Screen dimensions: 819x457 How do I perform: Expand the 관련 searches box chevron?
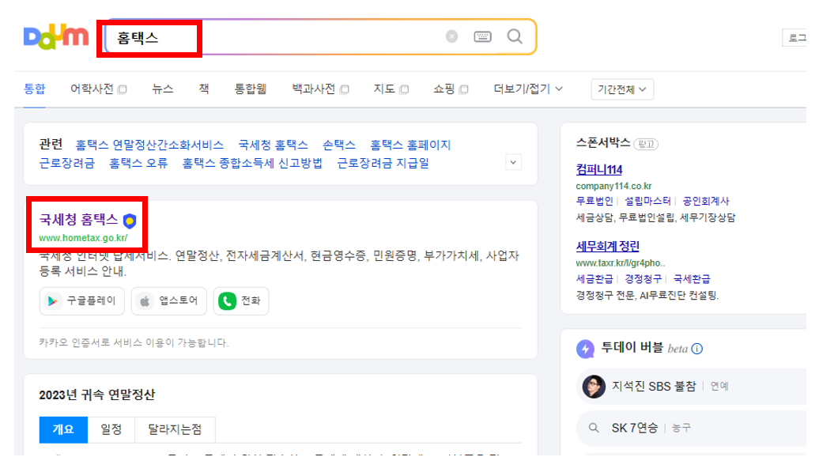[x=513, y=161]
